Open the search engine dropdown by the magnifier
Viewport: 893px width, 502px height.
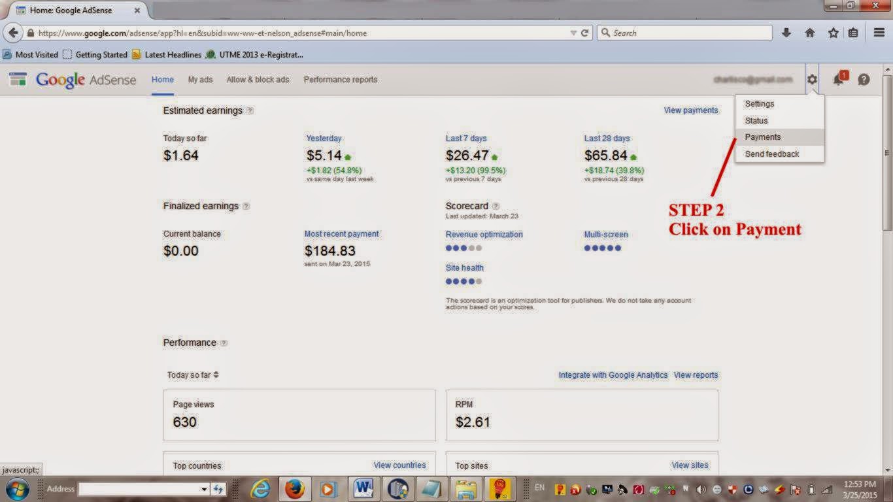click(x=607, y=32)
